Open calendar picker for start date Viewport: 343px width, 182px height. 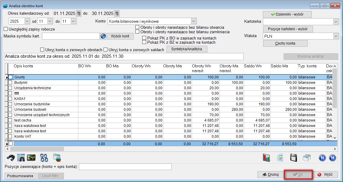coord(79,13)
